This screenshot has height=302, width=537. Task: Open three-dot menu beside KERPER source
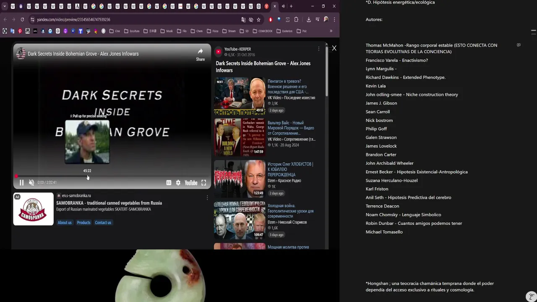[x=318, y=49]
